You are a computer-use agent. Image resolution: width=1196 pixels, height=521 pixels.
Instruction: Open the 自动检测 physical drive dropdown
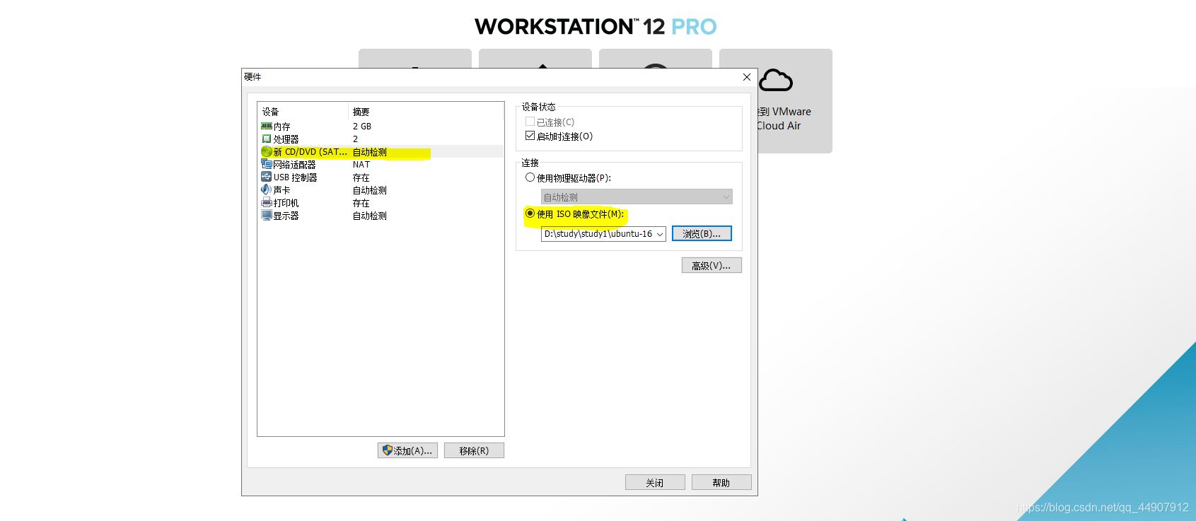coord(637,197)
